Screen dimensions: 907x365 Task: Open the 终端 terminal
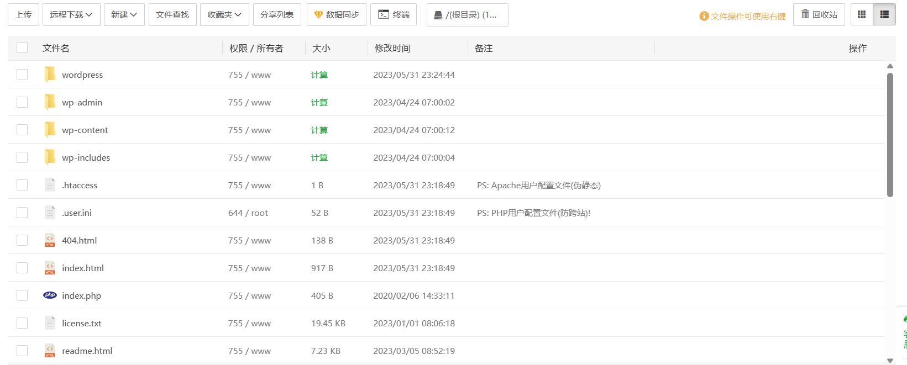coord(394,15)
